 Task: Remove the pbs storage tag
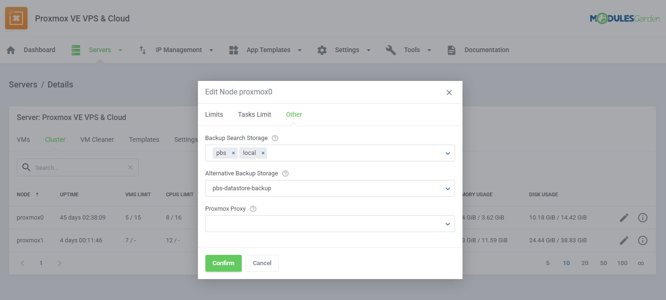pyautogui.click(x=233, y=153)
